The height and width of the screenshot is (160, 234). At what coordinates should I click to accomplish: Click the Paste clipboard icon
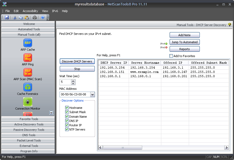pyautogui.click(x=27, y=17)
